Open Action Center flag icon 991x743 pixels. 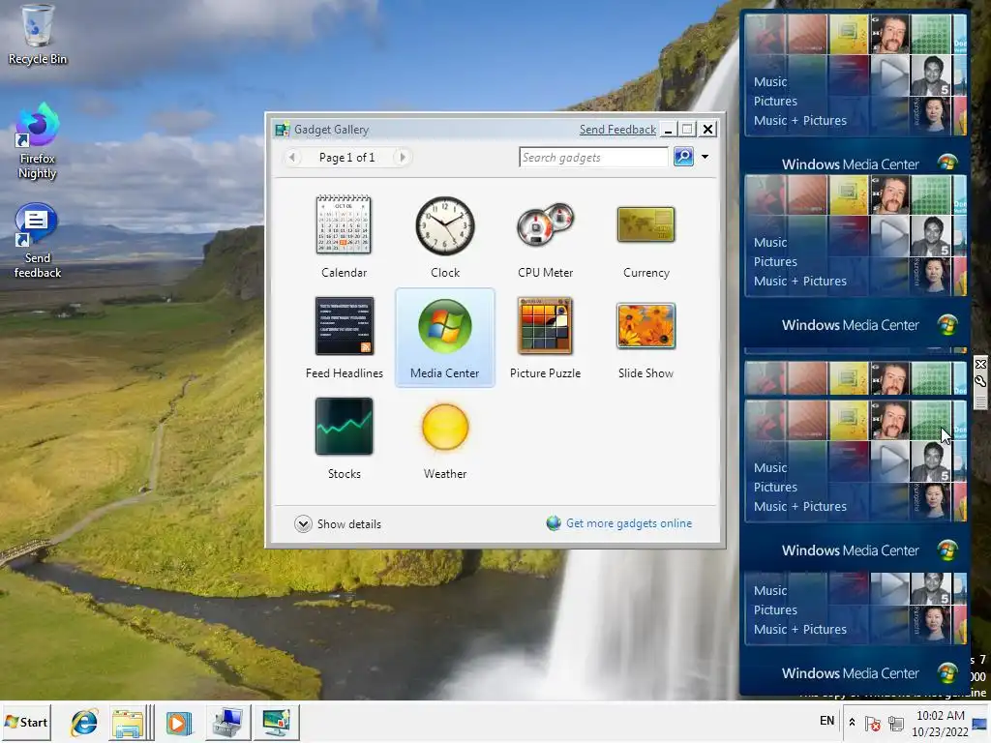tap(873, 723)
